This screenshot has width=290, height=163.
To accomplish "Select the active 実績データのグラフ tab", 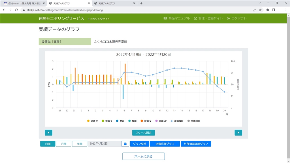I will [70, 3].
